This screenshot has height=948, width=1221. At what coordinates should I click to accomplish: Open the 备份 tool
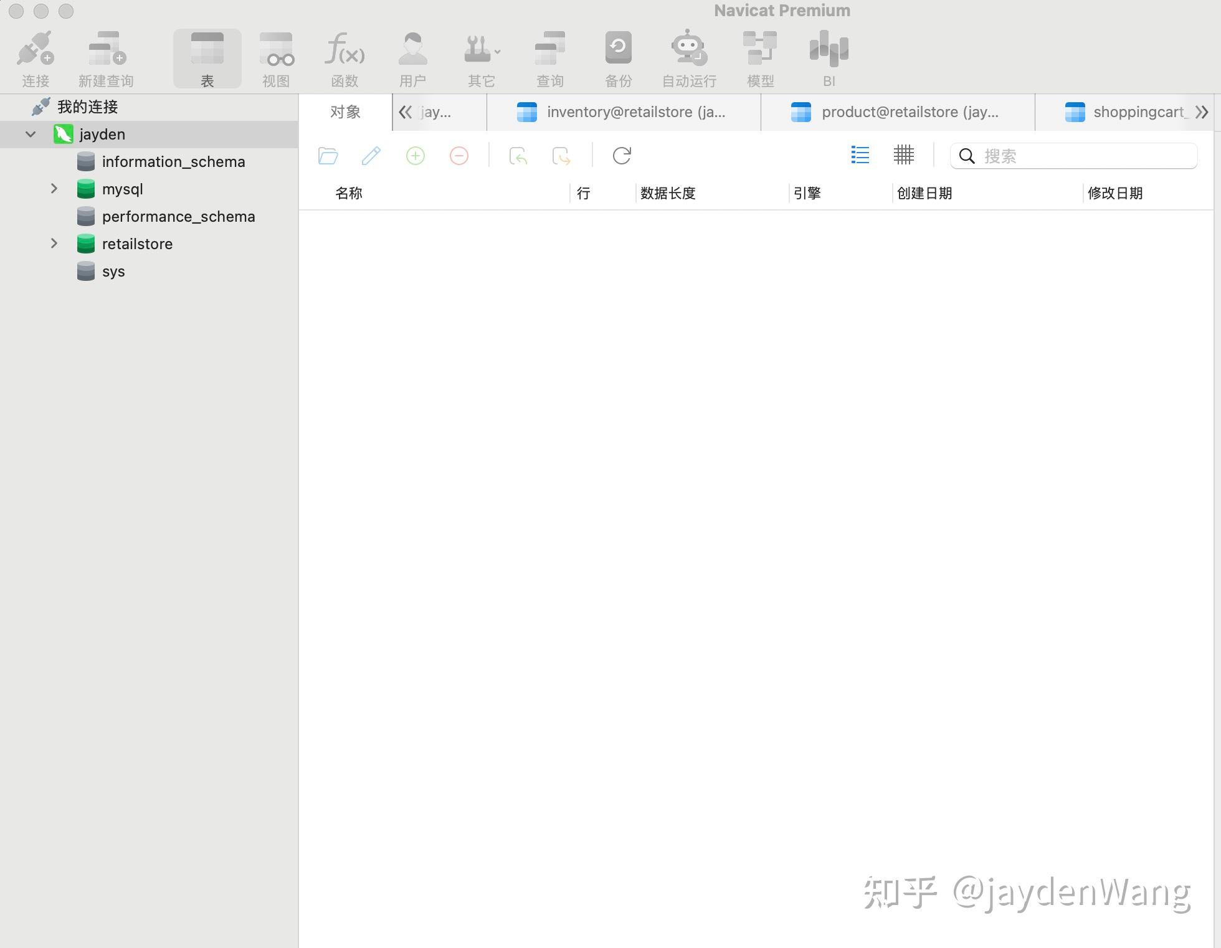618,56
